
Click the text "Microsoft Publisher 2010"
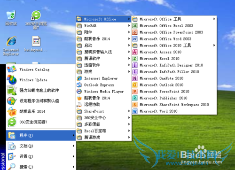[164, 98]
